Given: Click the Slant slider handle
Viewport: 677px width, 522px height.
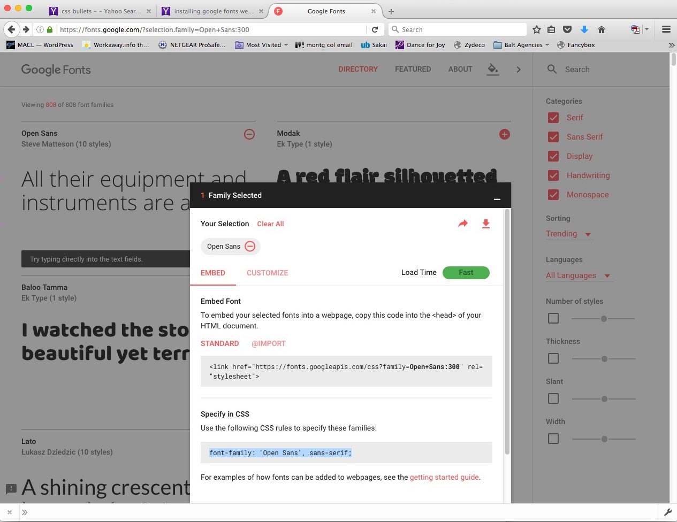Looking at the screenshot, I should pyautogui.click(x=604, y=399).
